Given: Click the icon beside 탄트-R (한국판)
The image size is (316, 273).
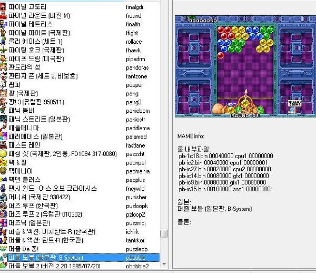Looking at the screenshot, I should click(3, 240).
